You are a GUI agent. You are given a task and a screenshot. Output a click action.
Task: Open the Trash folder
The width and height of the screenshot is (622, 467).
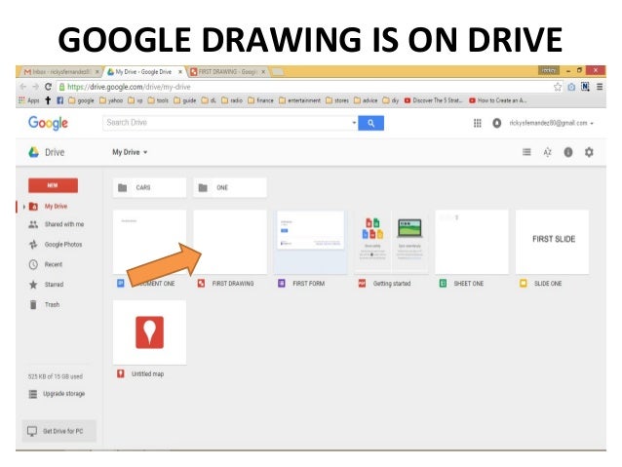click(52, 305)
